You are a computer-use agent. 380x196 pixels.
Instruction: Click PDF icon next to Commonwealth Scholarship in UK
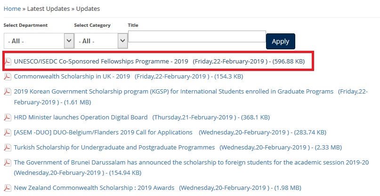8,77
